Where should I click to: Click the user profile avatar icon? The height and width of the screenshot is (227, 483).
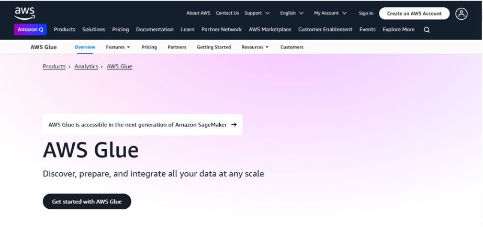click(461, 14)
